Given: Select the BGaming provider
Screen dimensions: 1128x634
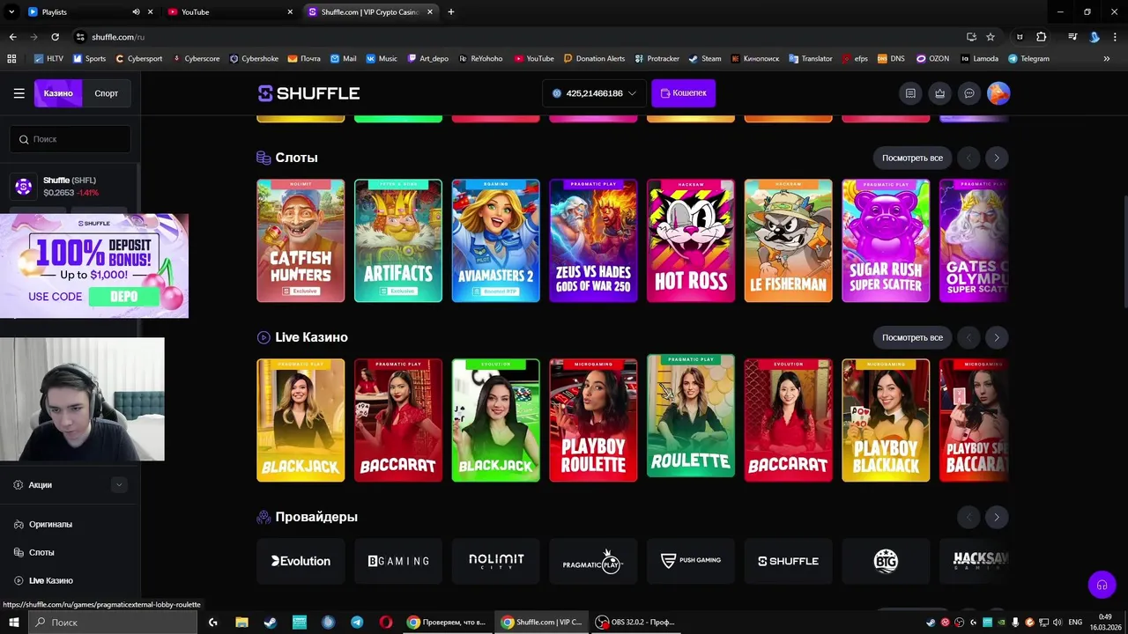Looking at the screenshot, I should (x=398, y=561).
